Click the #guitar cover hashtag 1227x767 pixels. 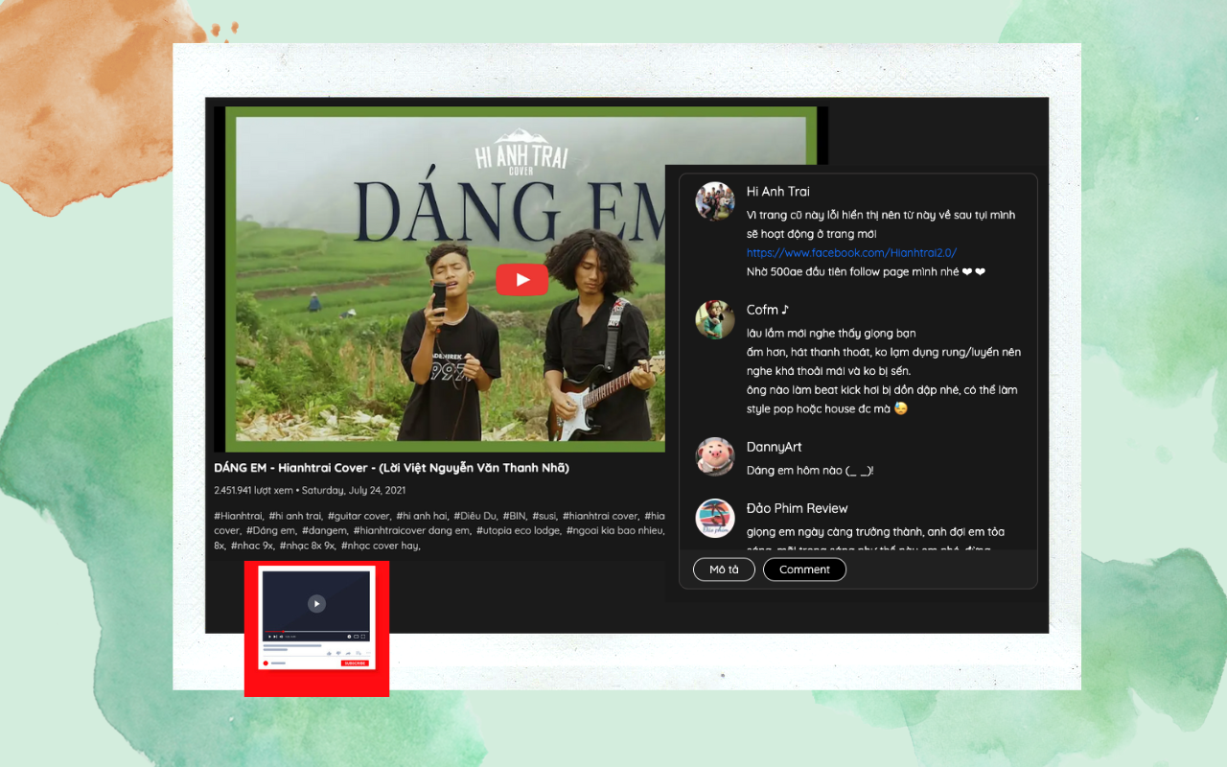pyautogui.click(x=359, y=516)
